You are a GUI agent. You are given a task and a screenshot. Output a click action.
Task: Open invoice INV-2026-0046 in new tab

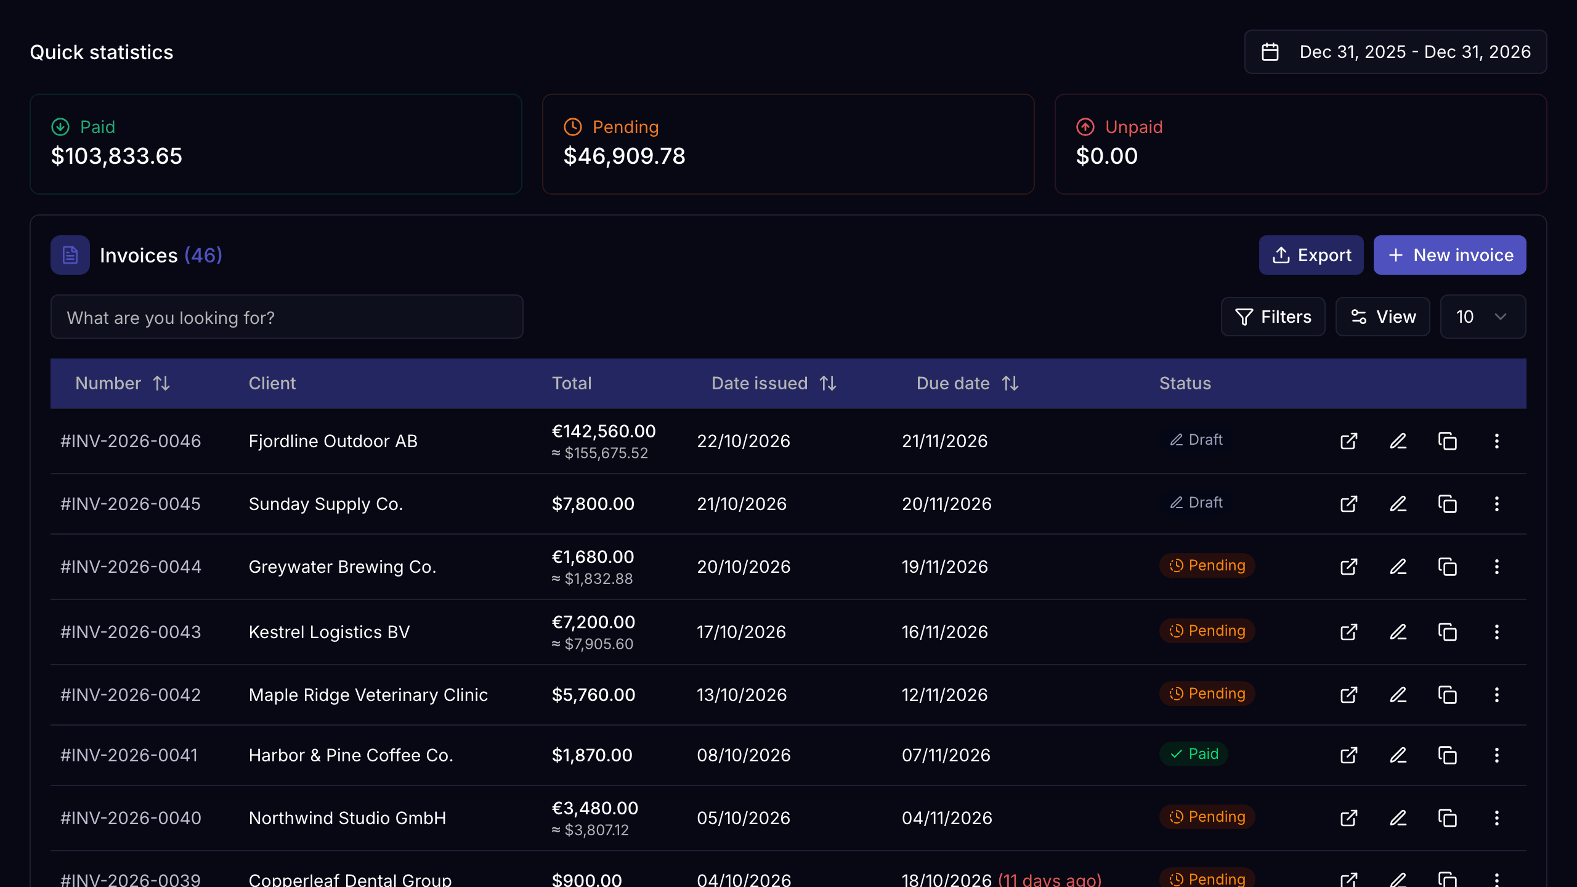pyautogui.click(x=1349, y=441)
